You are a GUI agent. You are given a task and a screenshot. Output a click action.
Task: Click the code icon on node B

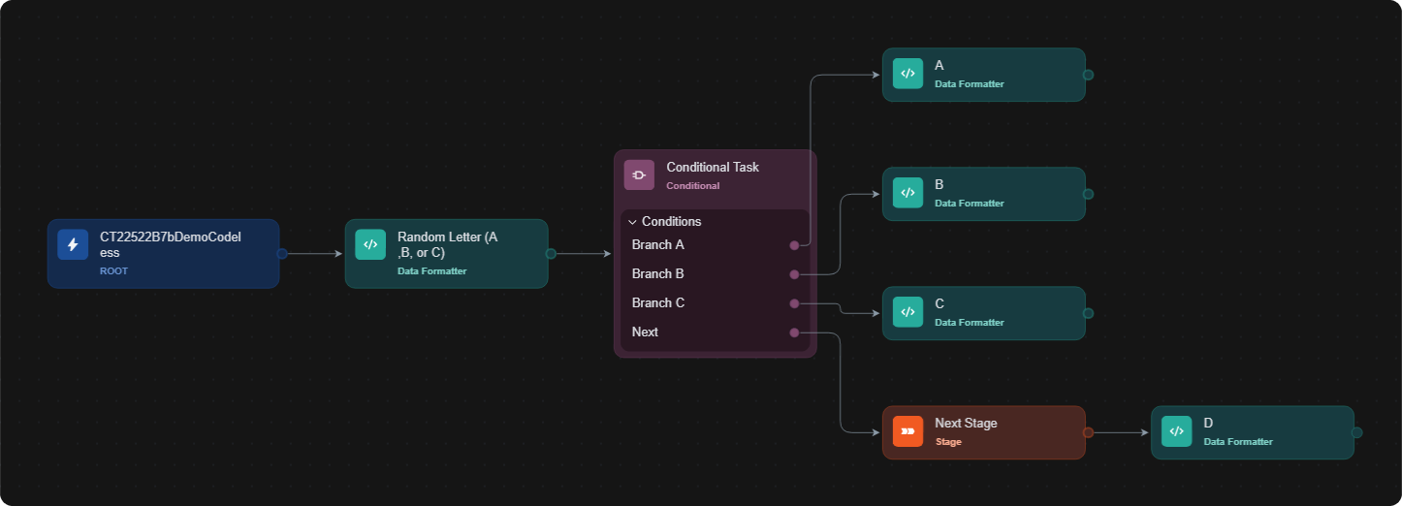[908, 192]
